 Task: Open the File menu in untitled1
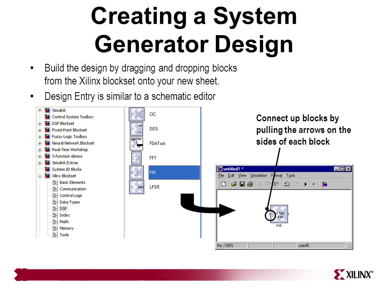(221, 175)
